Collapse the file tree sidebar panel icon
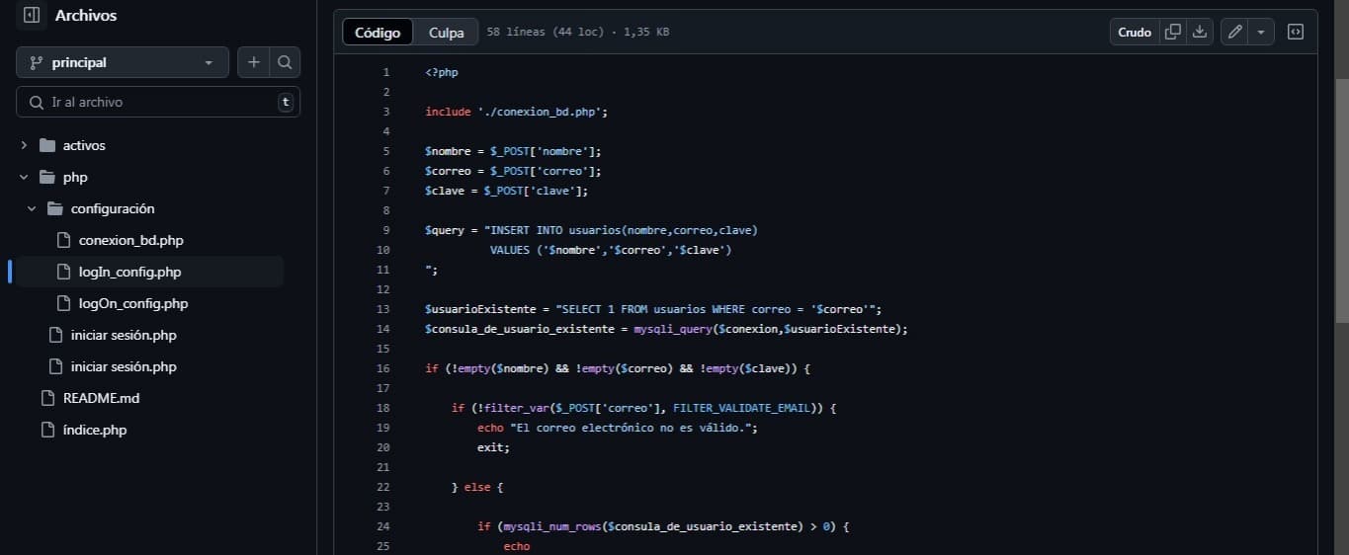The height and width of the screenshot is (555, 1349). point(32,15)
